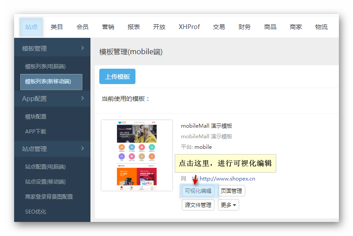Open 模块配置 in the sidebar
This screenshot has height=236, width=353.
[x=36, y=117]
